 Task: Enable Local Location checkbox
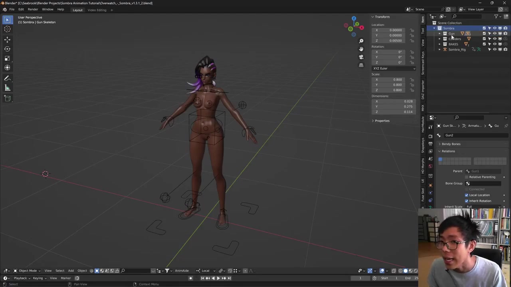(x=466, y=195)
